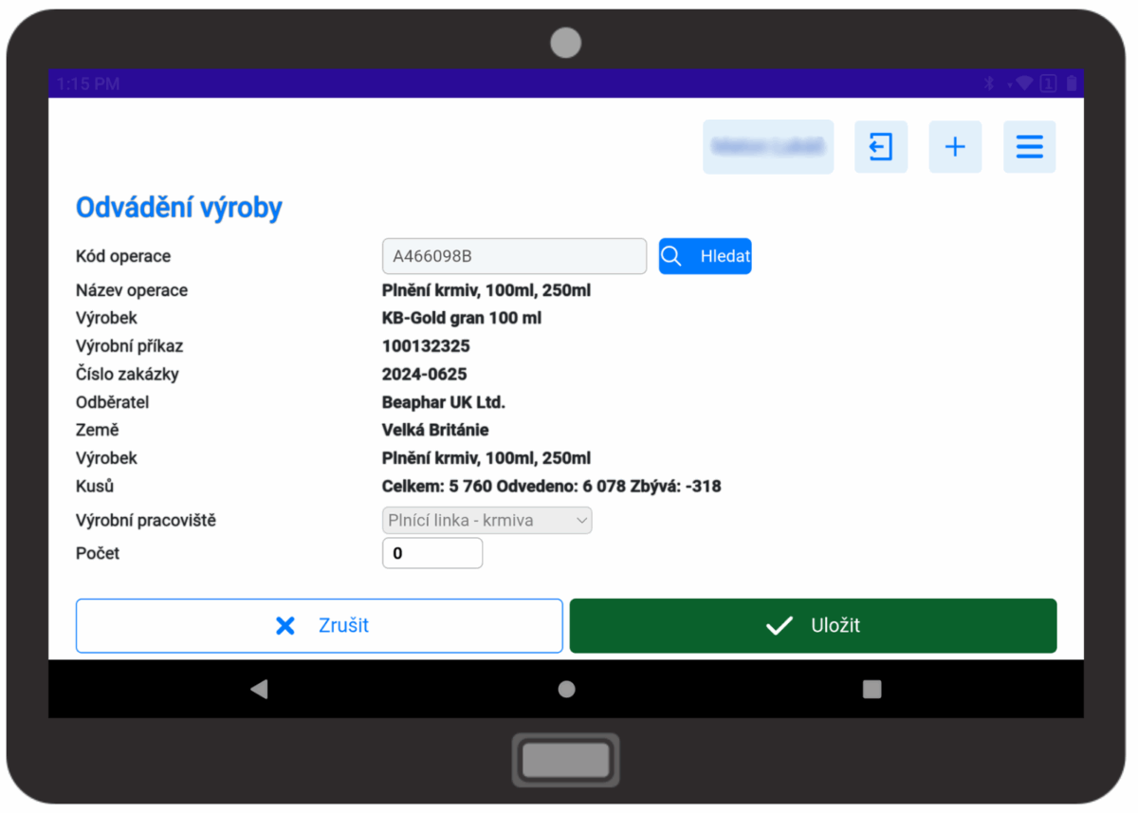This screenshot has width=1138, height=813.
Task: Click the Kód operace input field
Action: [x=513, y=256]
